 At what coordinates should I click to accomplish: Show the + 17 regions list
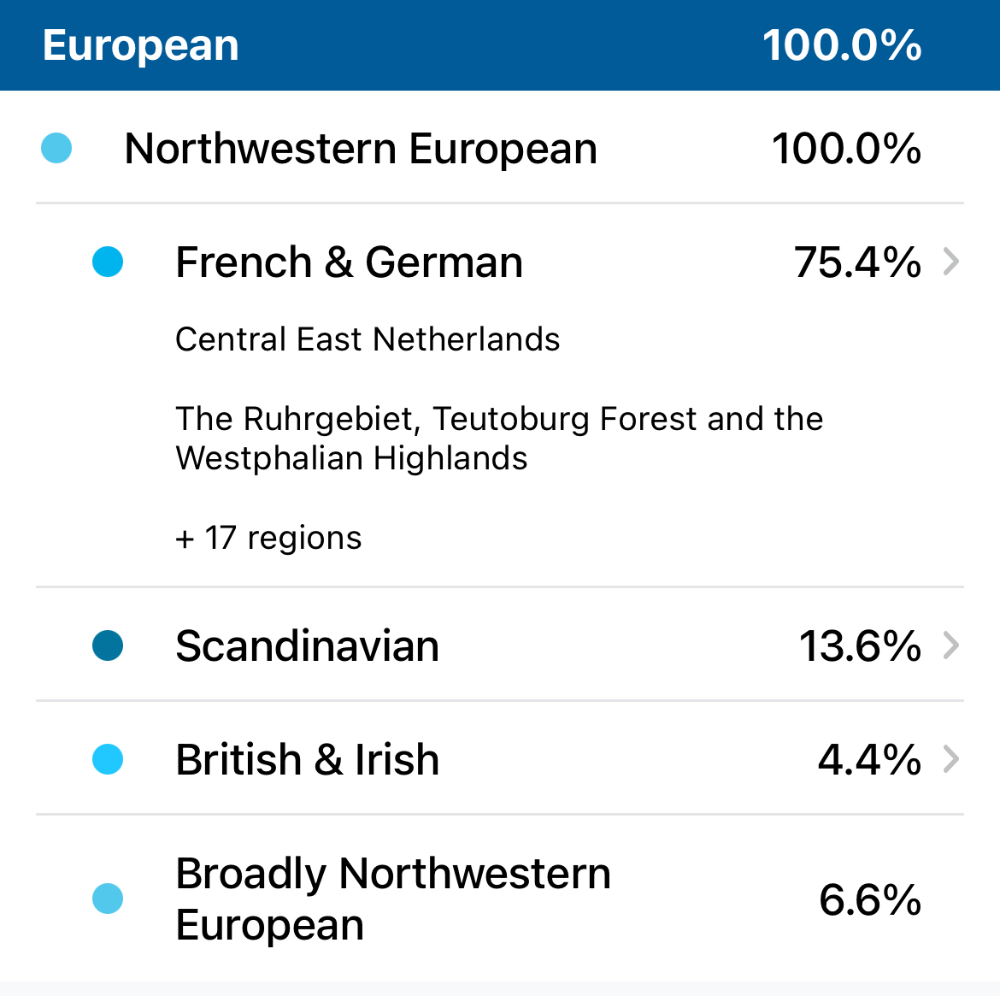pos(268,538)
